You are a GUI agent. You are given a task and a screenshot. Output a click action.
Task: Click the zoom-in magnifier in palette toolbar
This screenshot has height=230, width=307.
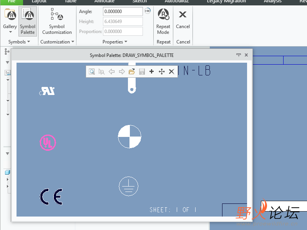[x=91, y=72]
